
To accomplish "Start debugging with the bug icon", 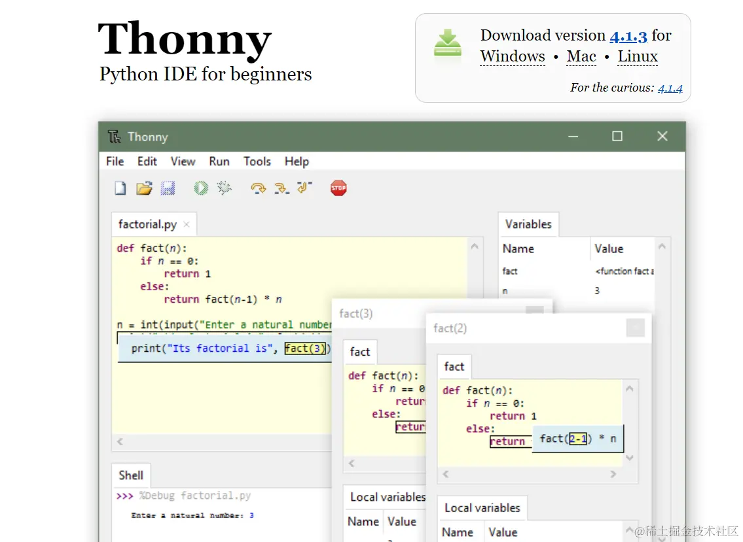I will 224,188.
